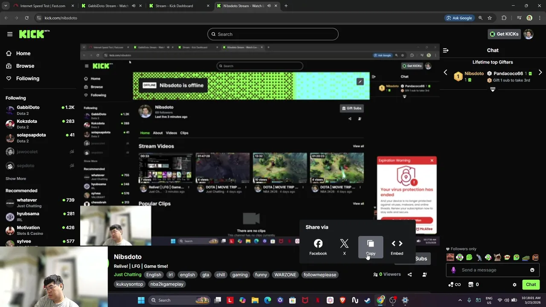Share the stream on X
Screen dimensions: 546x307
344,247
